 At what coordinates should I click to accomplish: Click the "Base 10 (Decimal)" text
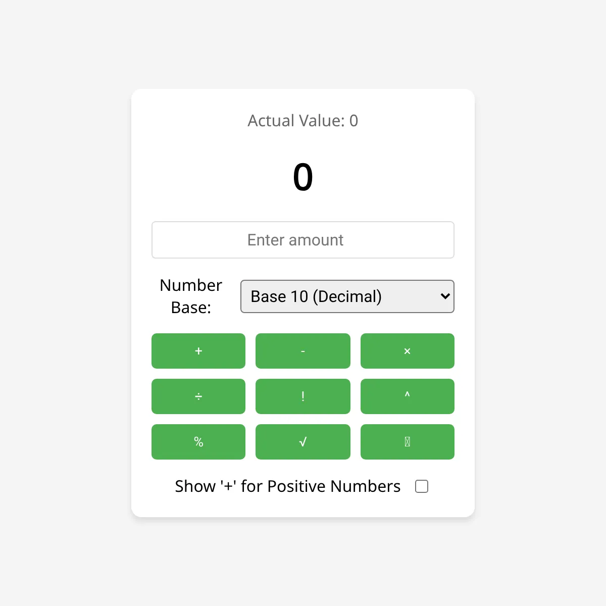click(x=316, y=296)
